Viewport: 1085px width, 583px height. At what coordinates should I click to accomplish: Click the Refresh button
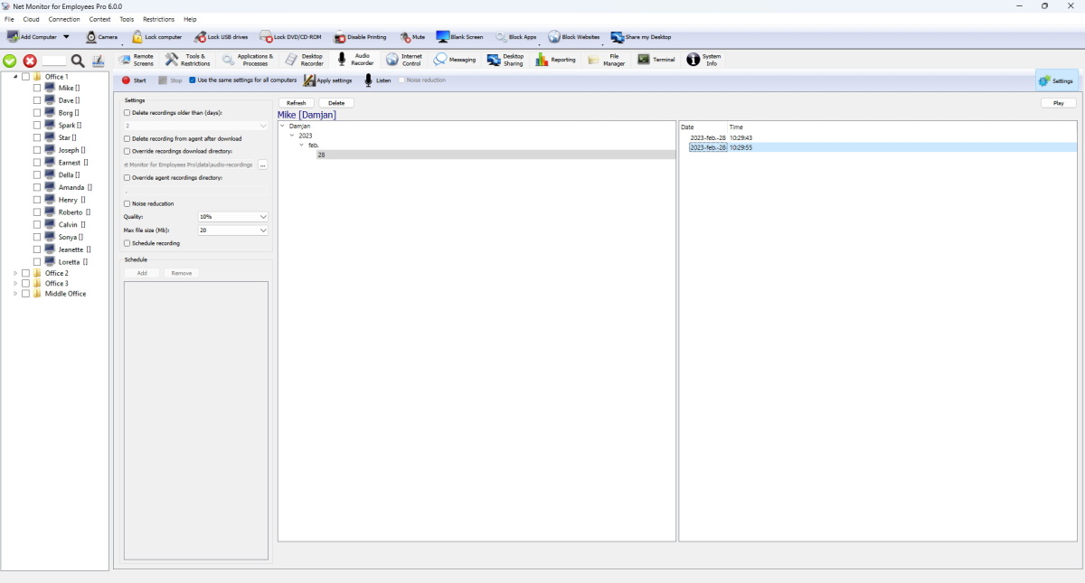297,103
